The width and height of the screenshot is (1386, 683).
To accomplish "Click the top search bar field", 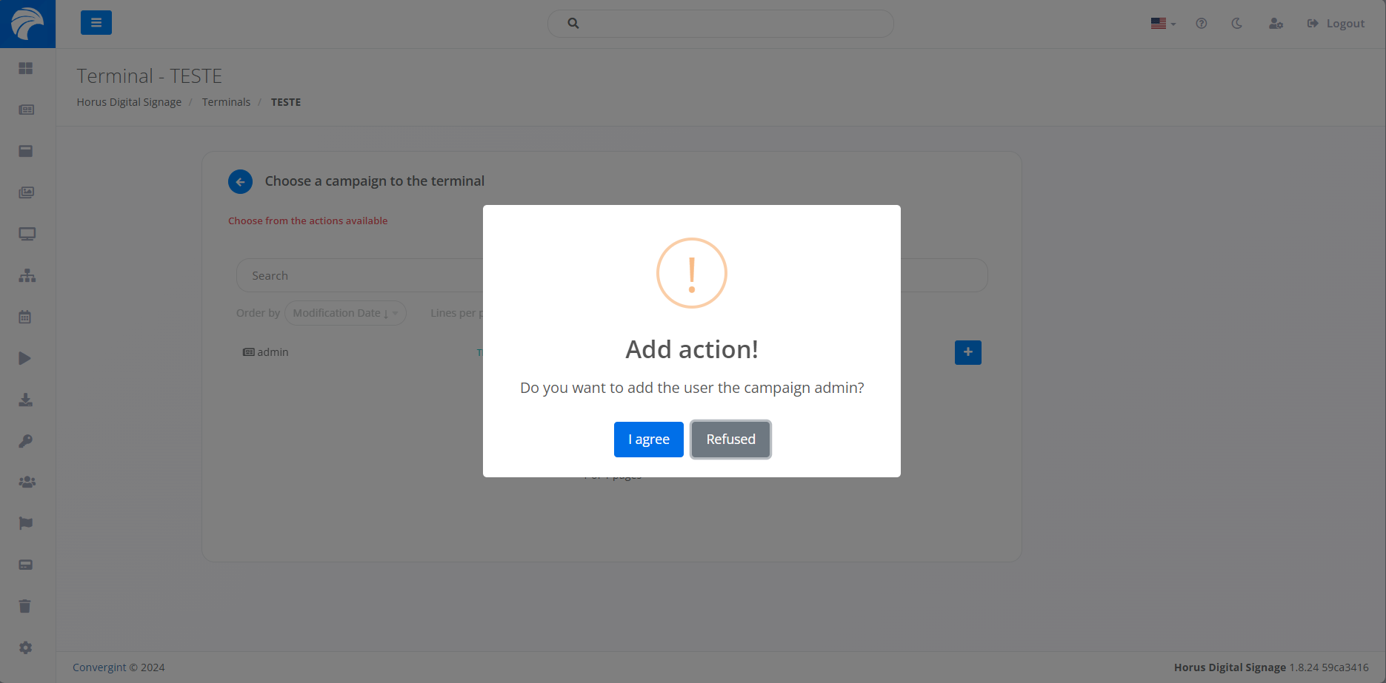I will point(720,24).
